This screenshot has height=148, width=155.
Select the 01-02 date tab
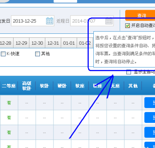click(x=85, y=43)
